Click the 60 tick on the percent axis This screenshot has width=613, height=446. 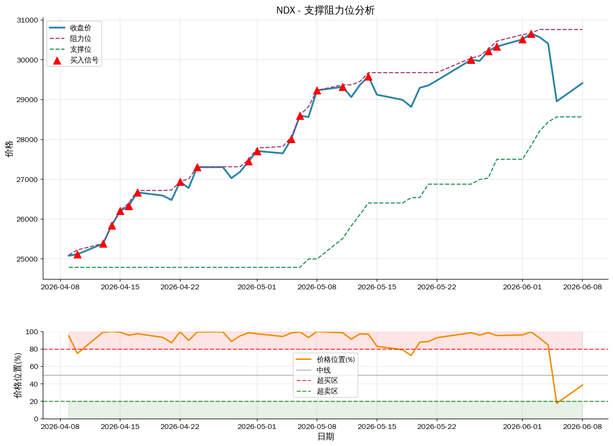tap(34, 367)
